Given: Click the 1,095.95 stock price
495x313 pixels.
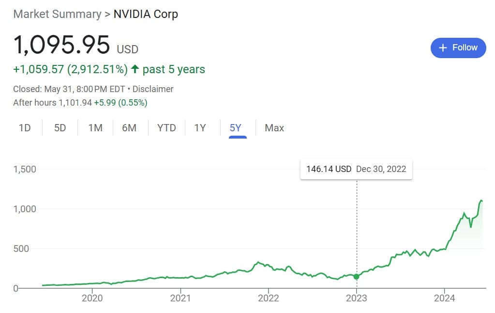Looking at the screenshot, I should click(x=62, y=45).
